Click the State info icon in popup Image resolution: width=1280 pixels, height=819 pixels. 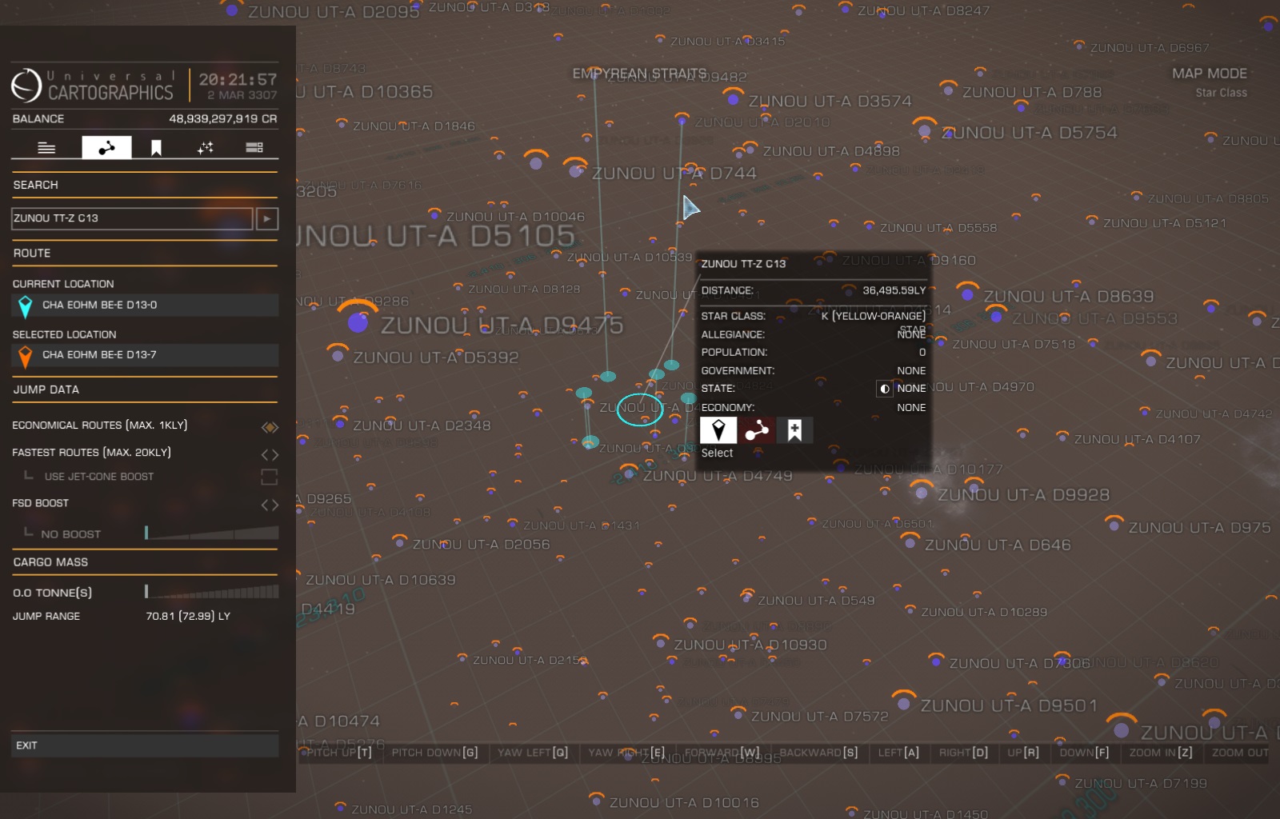point(884,389)
